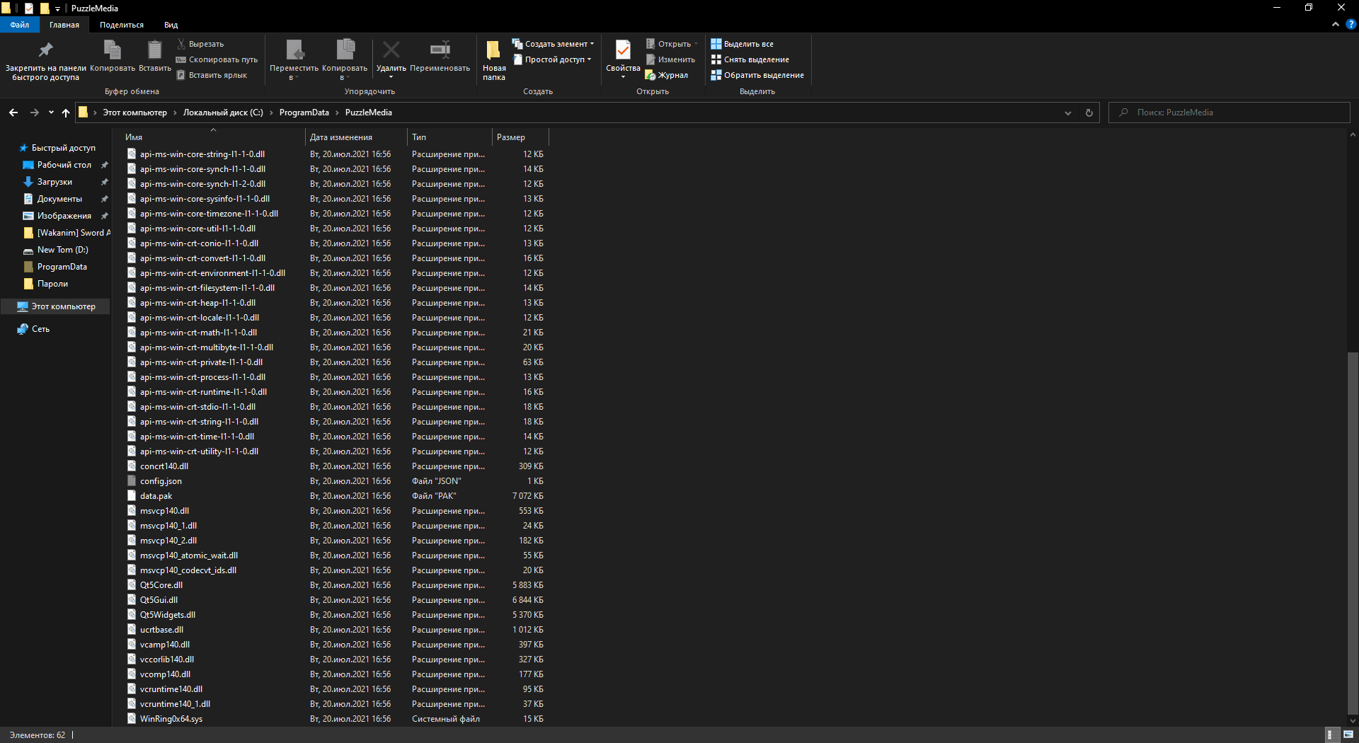
Task: Open the Open (Открыть) dropdown button
Action: coord(671,44)
